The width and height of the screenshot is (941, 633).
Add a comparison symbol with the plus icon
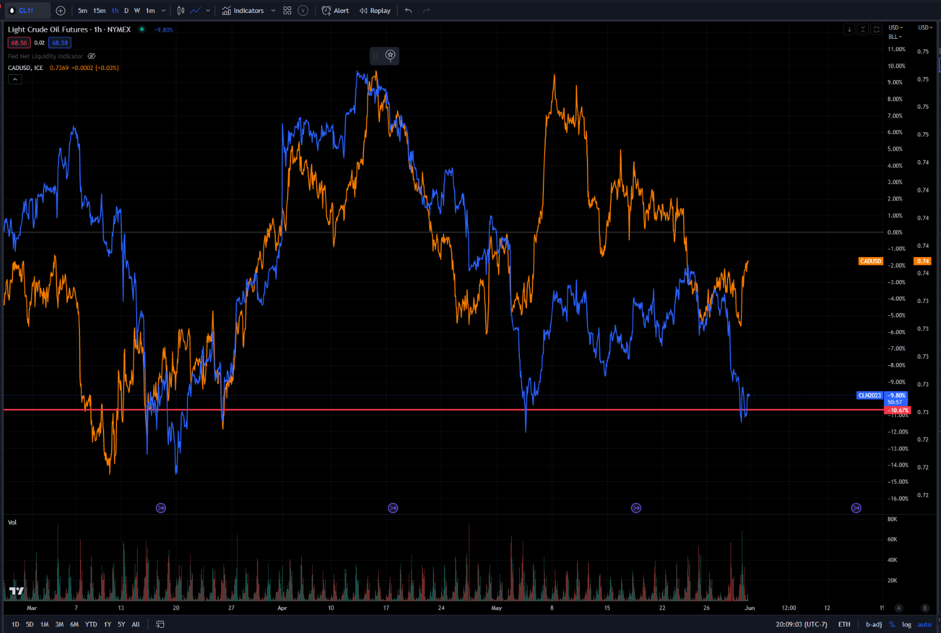tap(61, 11)
